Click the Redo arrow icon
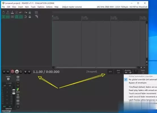 [26, 12]
